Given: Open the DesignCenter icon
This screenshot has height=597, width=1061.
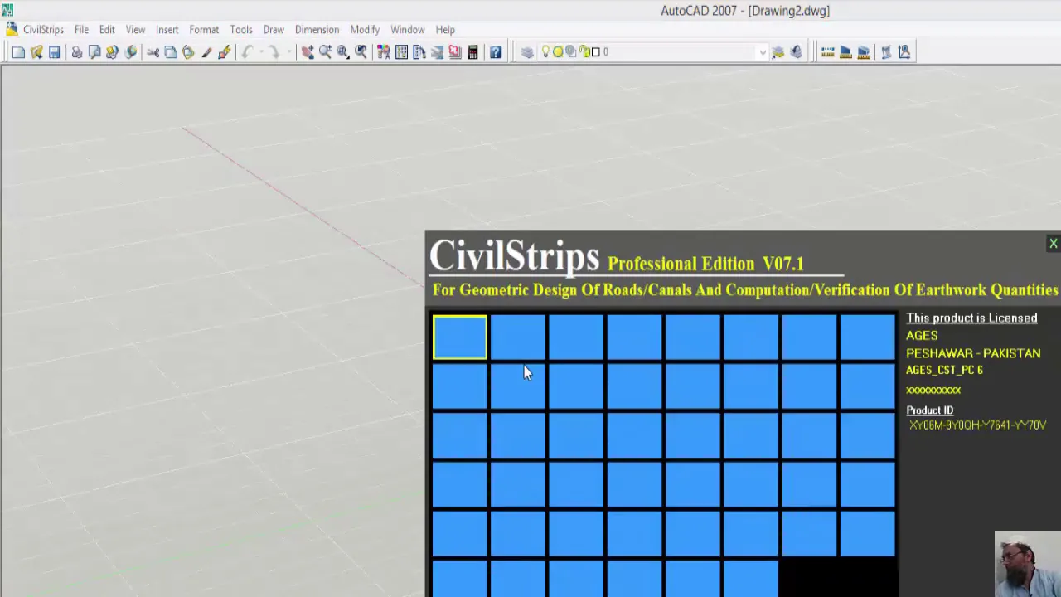Looking at the screenshot, I should tap(401, 52).
